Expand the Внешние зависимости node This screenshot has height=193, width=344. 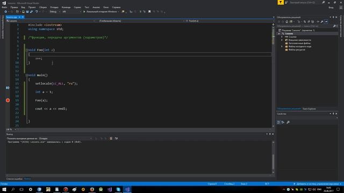pyautogui.click(x=282, y=40)
